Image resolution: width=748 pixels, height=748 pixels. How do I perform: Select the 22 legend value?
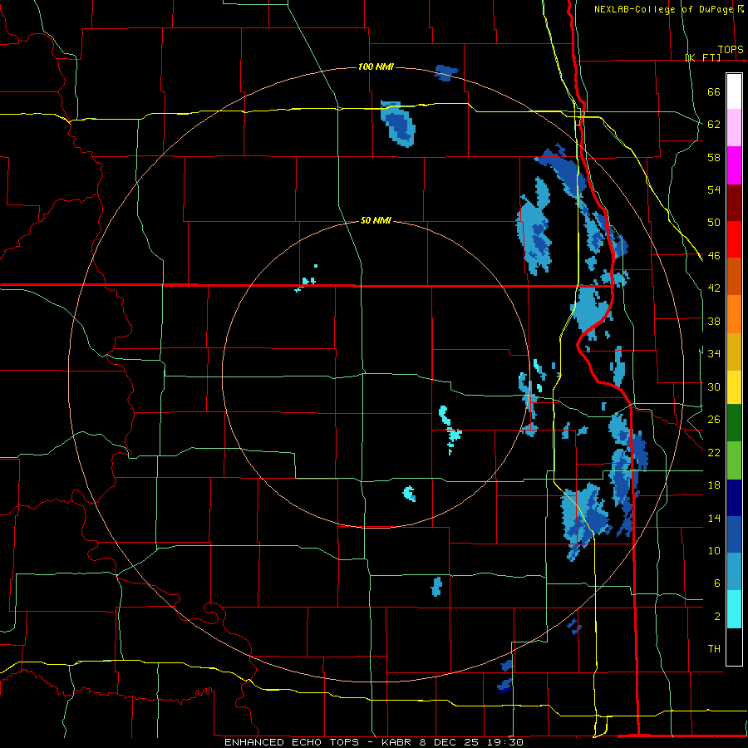pyautogui.click(x=714, y=452)
